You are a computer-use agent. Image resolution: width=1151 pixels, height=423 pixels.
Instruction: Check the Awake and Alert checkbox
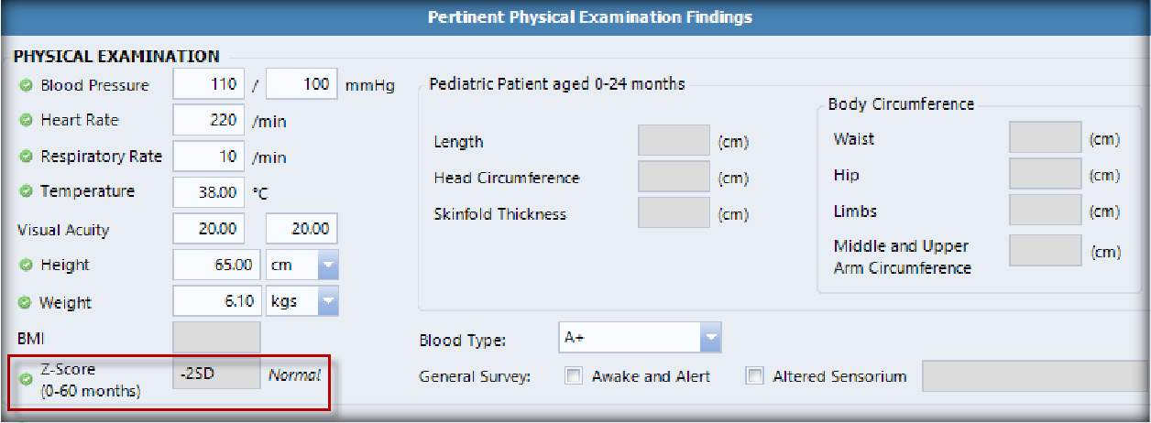574,376
